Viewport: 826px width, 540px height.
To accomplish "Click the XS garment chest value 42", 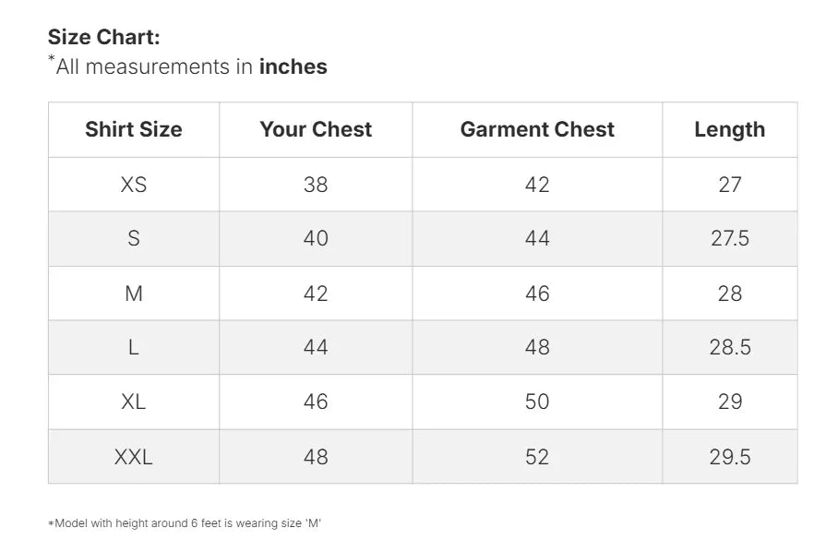I will 537,185.
